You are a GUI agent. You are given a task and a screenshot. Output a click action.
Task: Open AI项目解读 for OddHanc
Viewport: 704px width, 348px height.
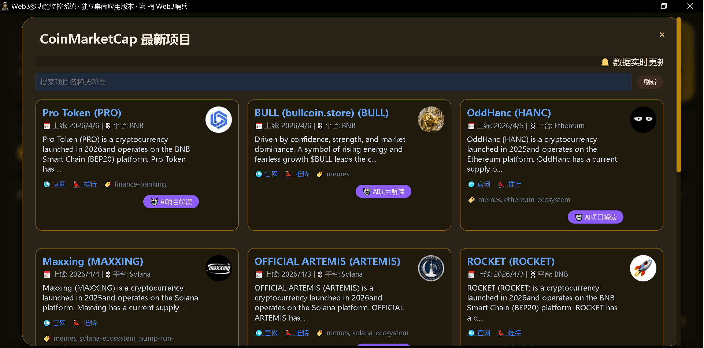[595, 217]
